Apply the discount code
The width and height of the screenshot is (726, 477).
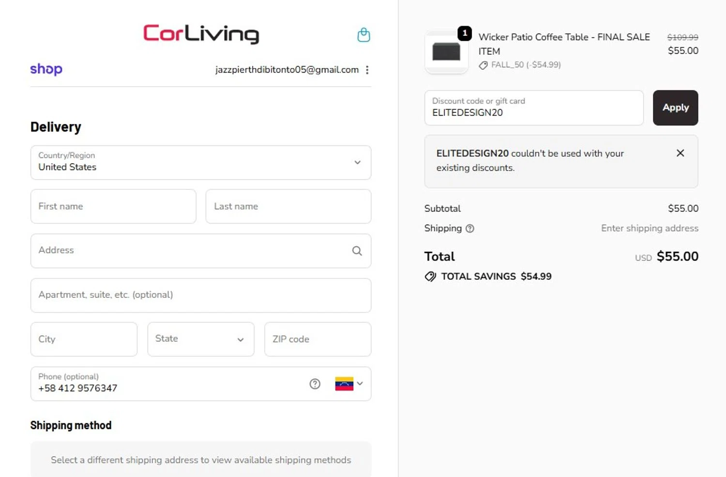tap(675, 108)
